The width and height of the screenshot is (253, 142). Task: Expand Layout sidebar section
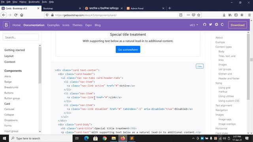9,56
